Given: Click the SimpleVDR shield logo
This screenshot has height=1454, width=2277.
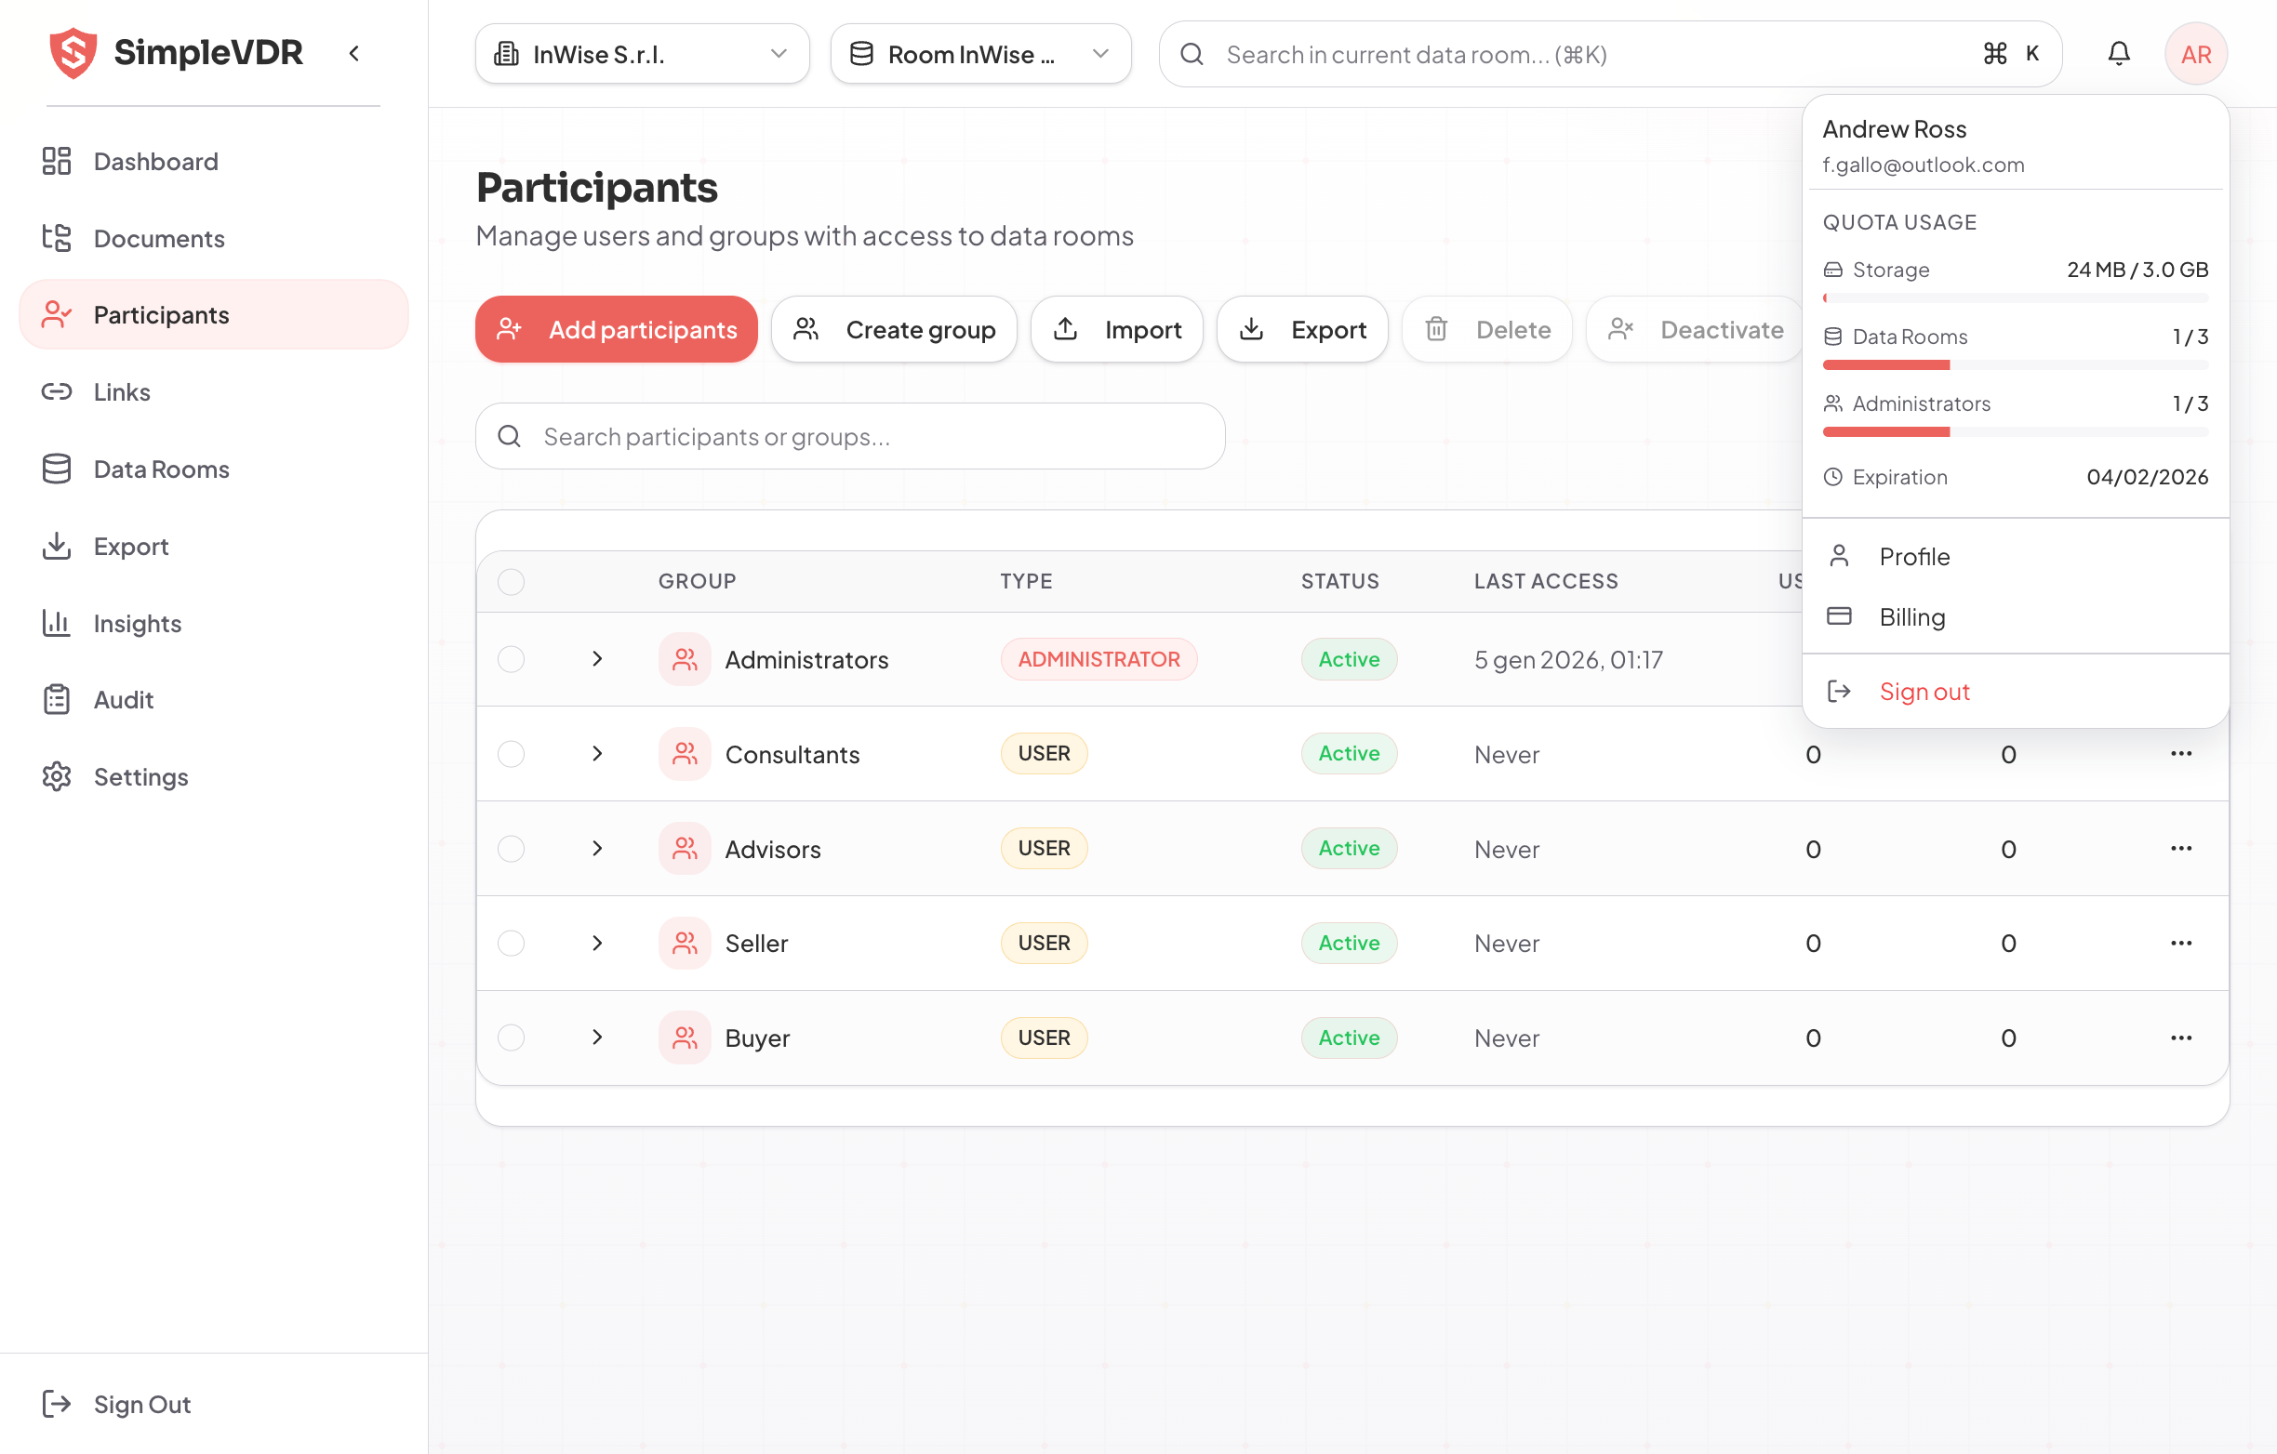Looking at the screenshot, I should pos(73,53).
